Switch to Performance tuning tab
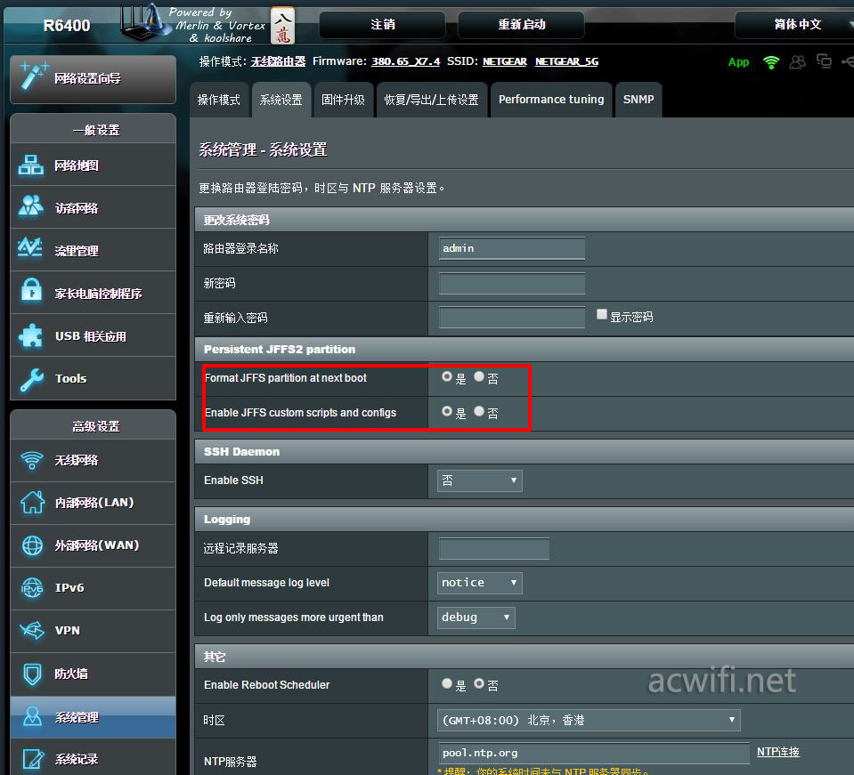The height and width of the screenshot is (775, 854). [551, 101]
